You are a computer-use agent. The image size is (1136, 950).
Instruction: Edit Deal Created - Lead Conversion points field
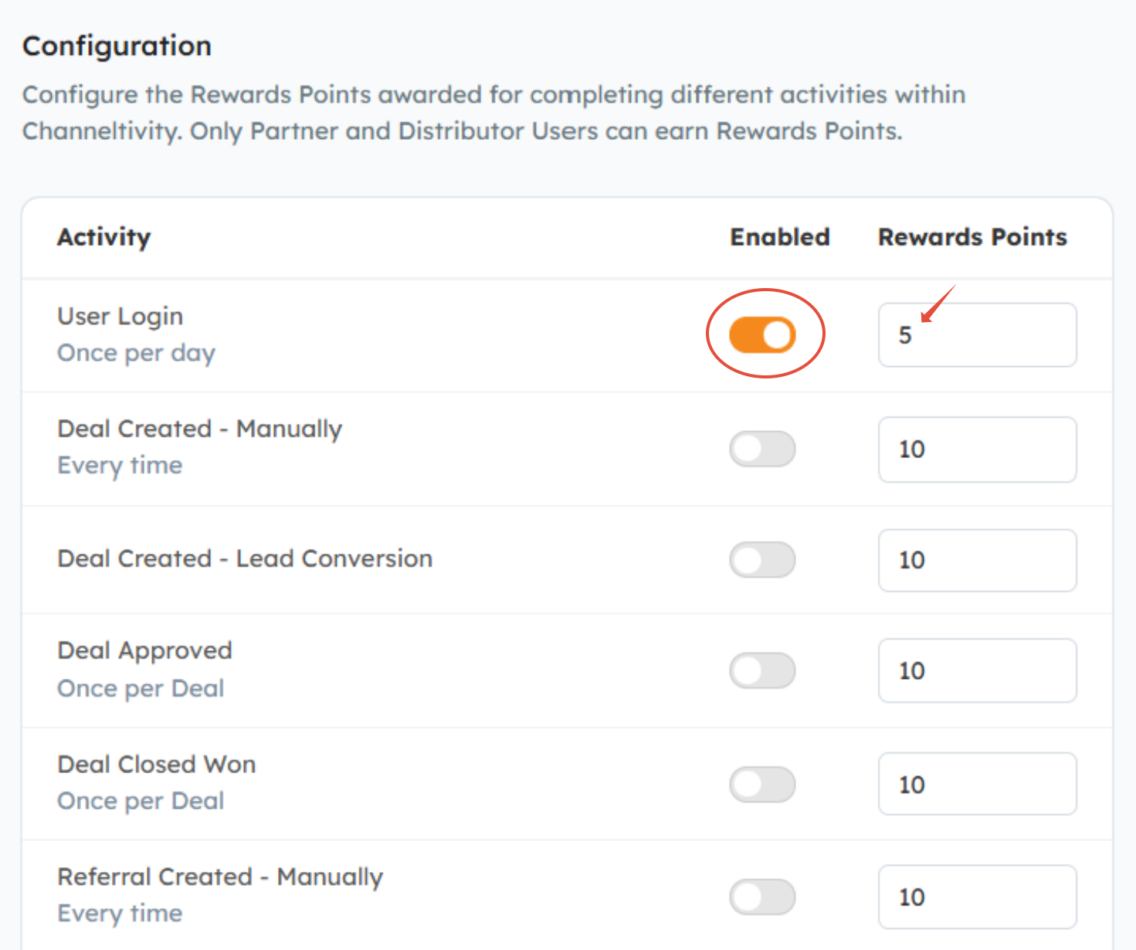tap(977, 560)
